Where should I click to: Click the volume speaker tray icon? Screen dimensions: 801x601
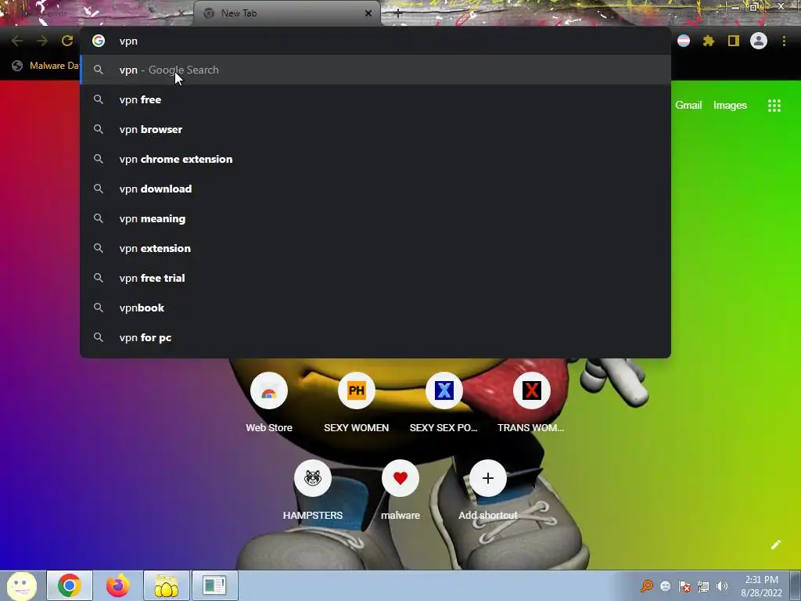tap(722, 586)
